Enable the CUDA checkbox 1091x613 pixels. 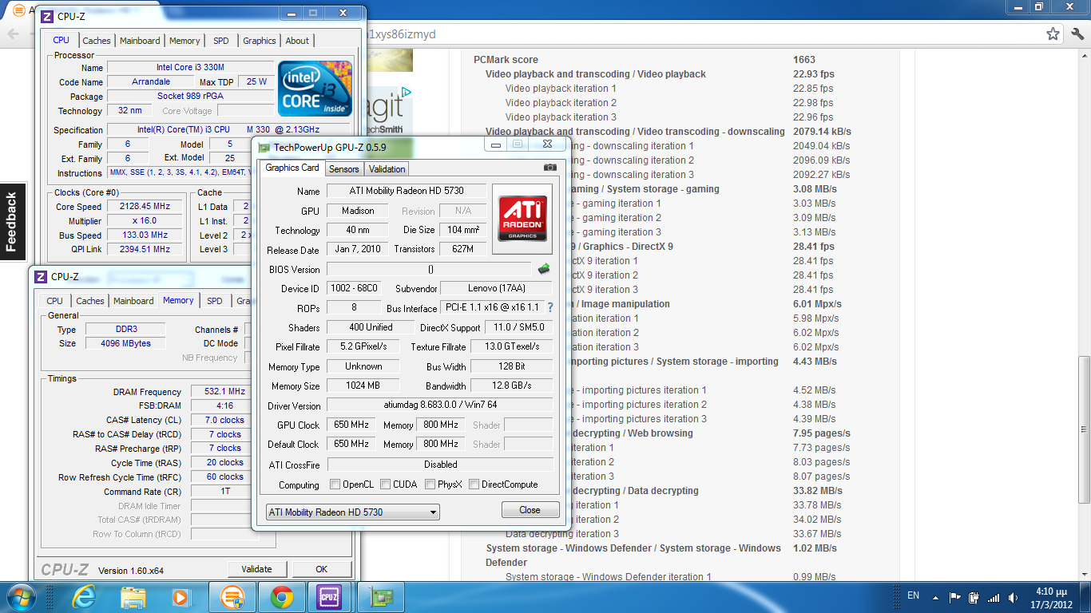[386, 484]
